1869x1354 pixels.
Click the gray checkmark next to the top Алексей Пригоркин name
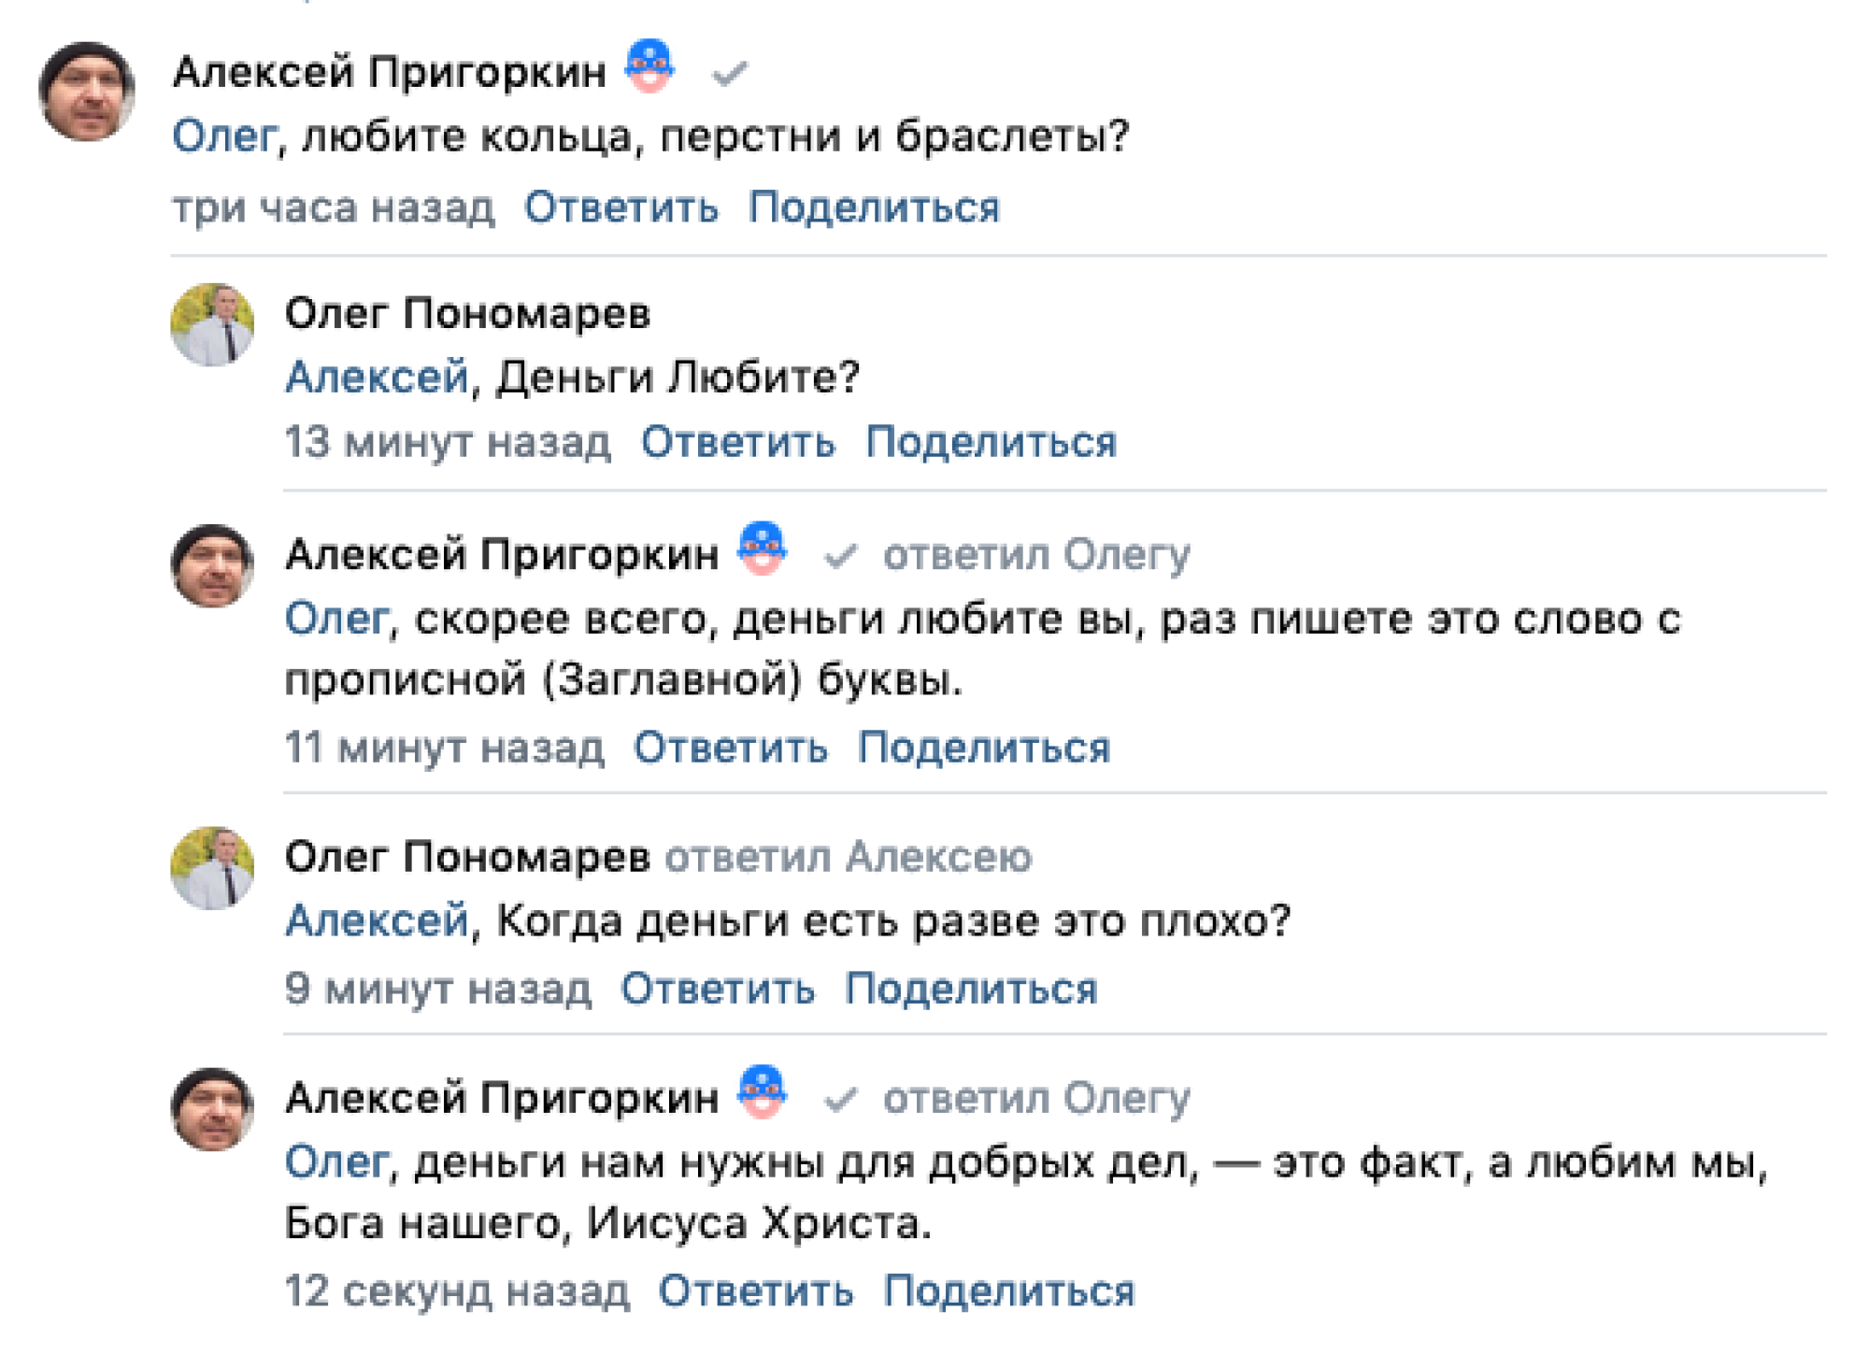[729, 73]
